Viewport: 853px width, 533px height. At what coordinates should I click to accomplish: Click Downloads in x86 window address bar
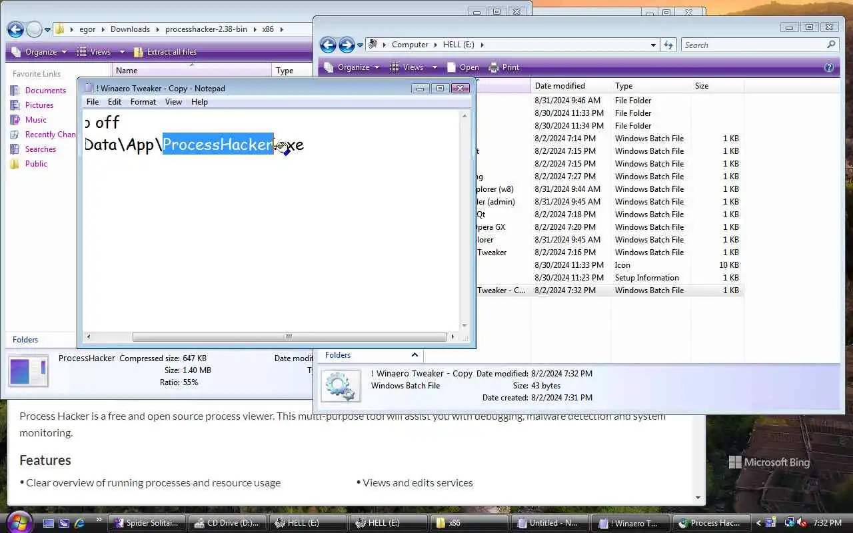[130, 29]
